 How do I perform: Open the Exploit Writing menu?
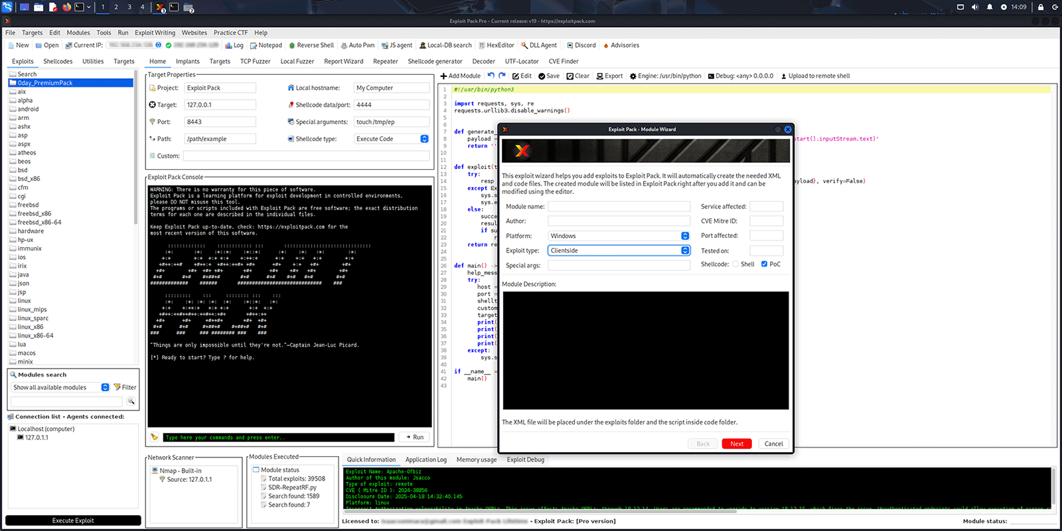click(x=155, y=32)
